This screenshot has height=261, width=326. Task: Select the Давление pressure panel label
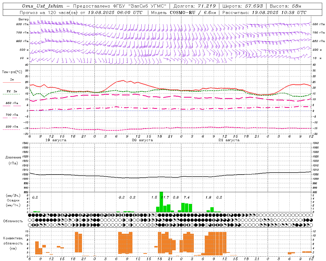point(13,158)
